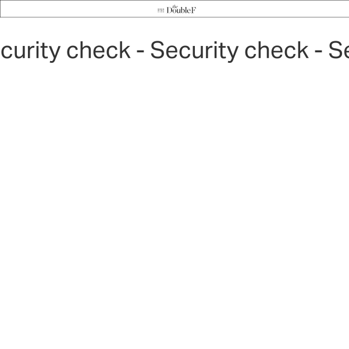Click the dotted grid icon beside the logo
Image resolution: width=349 pixels, height=349 pixels.
[x=161, y=10]
